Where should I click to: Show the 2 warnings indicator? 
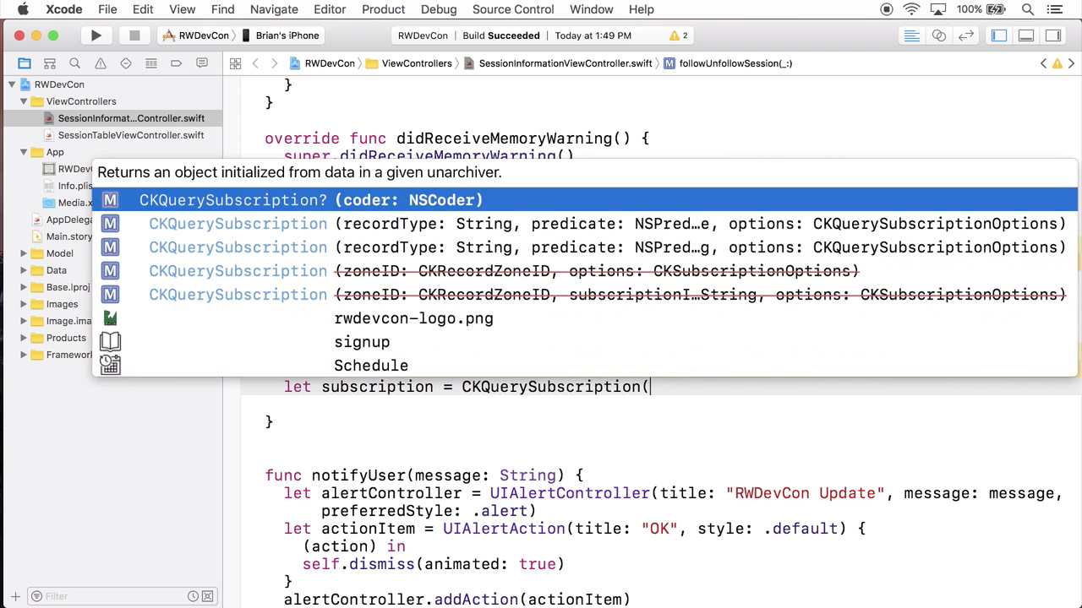679,35
